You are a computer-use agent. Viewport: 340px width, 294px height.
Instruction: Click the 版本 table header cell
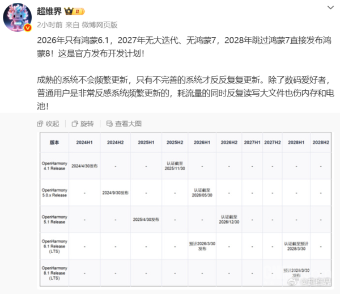(x=54, y=142)
